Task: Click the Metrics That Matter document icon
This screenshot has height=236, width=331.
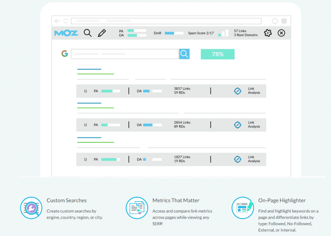Action: (x=137, y=208)
